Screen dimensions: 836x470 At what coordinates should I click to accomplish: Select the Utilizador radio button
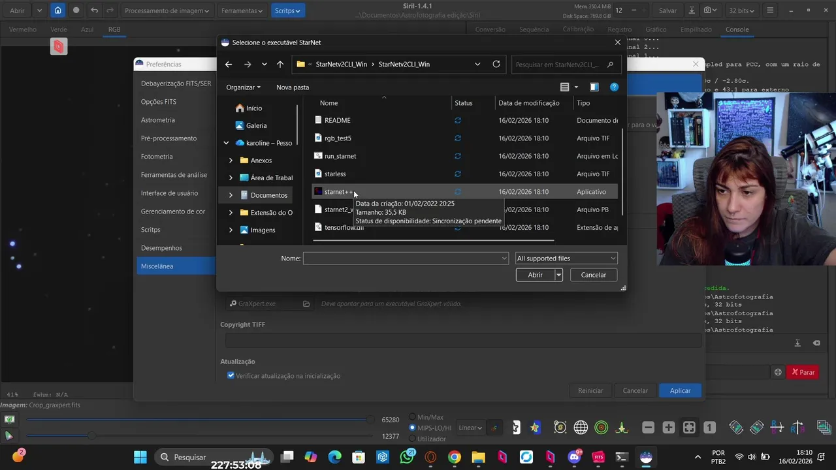click(413, 439)
